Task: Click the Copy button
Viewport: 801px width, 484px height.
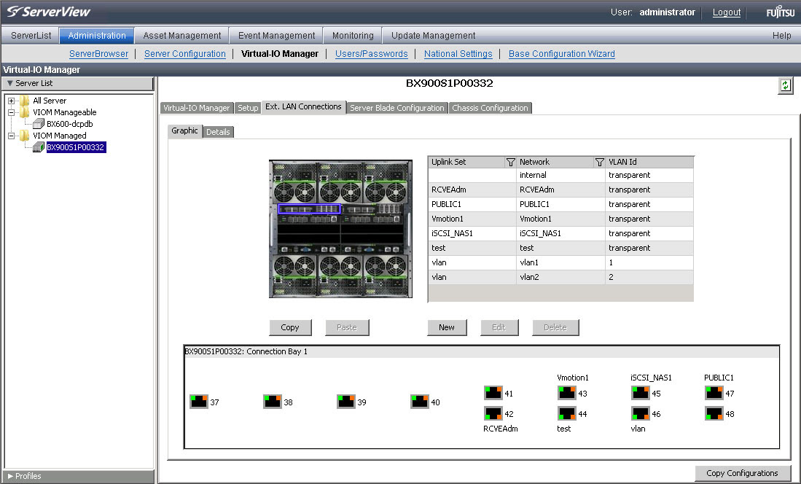Action: 290,327
